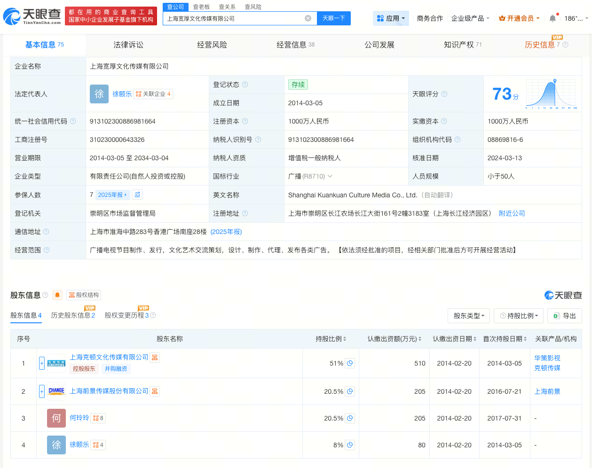
Task: Open pie chart icon for 上海前景传媒 20.5%
Action: tap(350, 391)
